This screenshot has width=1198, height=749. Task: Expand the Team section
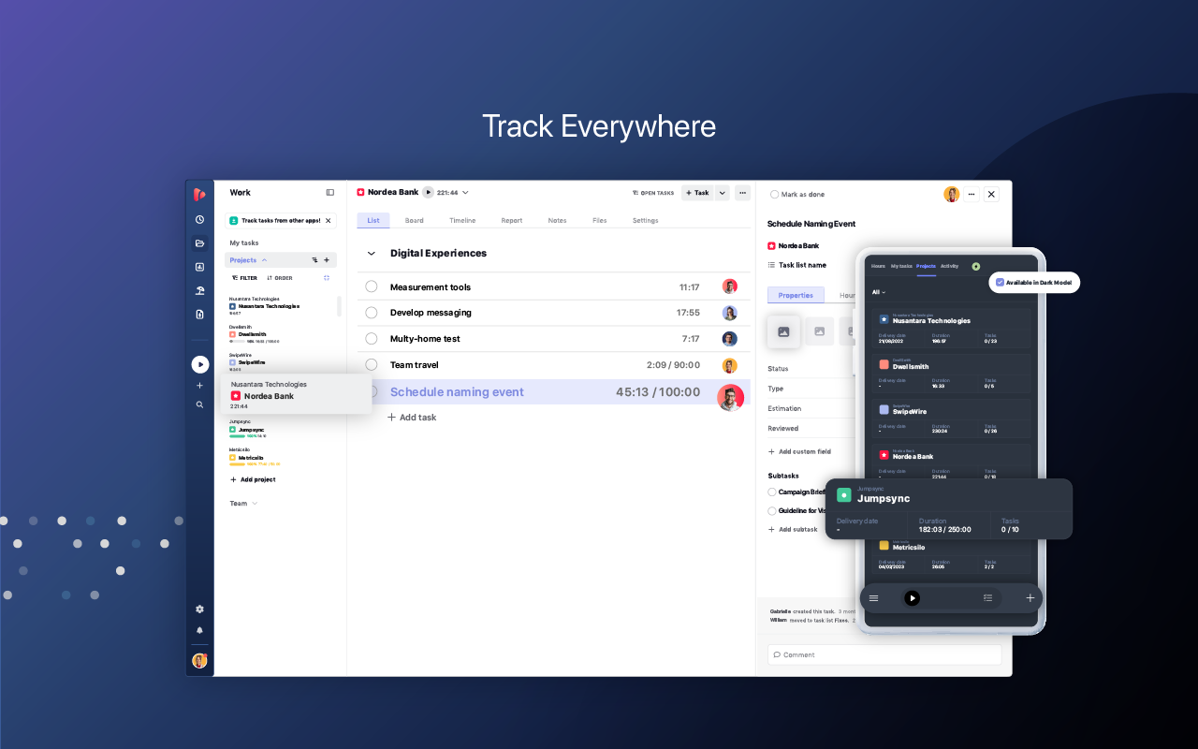coord(243,504)
